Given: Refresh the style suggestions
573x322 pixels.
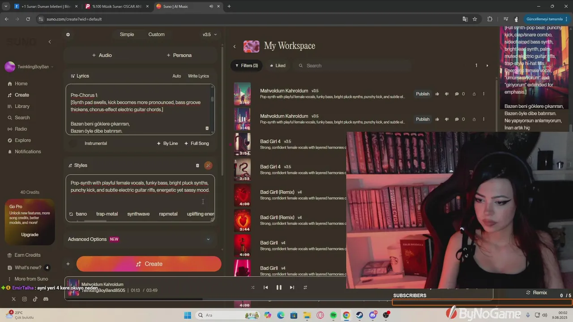Looking at the screenshot, I should pos(71,214).
